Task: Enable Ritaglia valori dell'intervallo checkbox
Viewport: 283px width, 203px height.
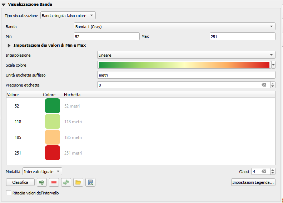Action: 9,193
